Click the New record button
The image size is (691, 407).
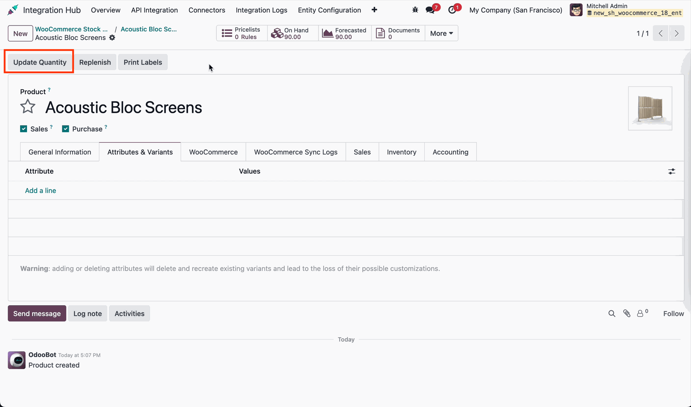pyautogui.click(x=20, y=33)
